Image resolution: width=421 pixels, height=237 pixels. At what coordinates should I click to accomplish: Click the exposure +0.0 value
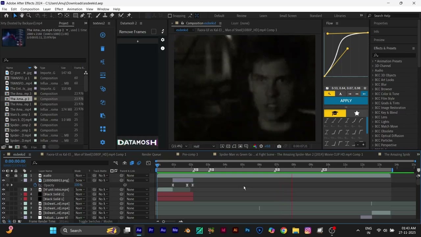[x=267, y=146]
